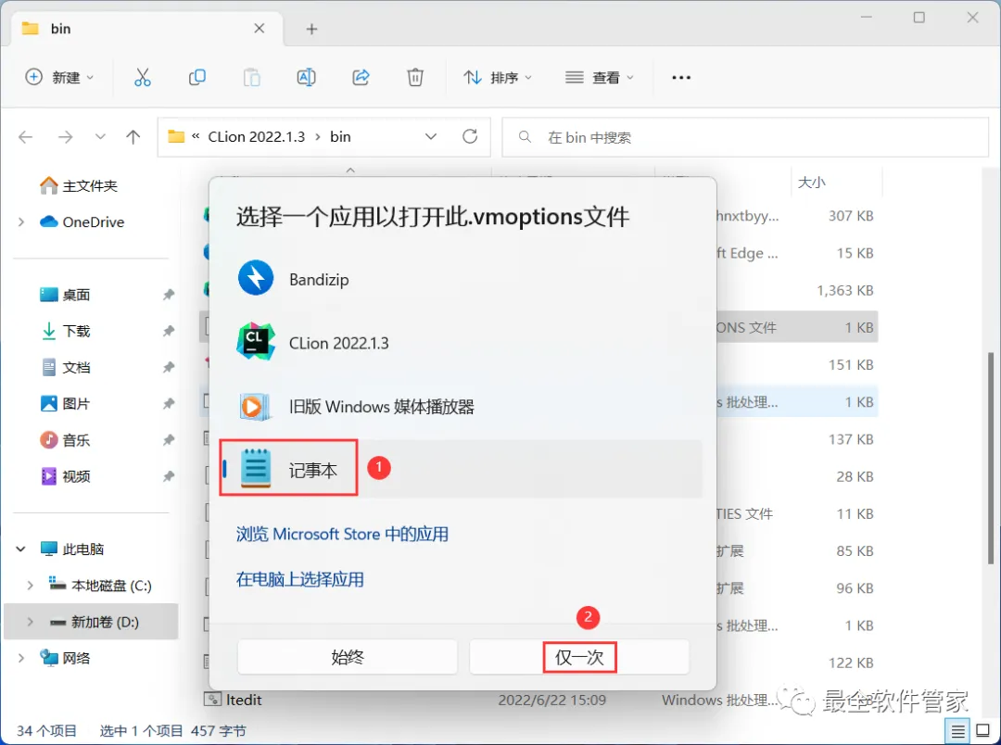Open the three-dot more options menu

pos(681,77)
